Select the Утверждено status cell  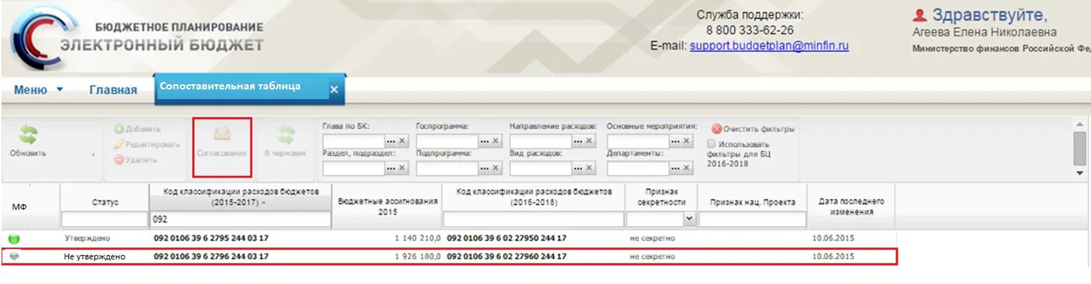(x=87, y=239)
